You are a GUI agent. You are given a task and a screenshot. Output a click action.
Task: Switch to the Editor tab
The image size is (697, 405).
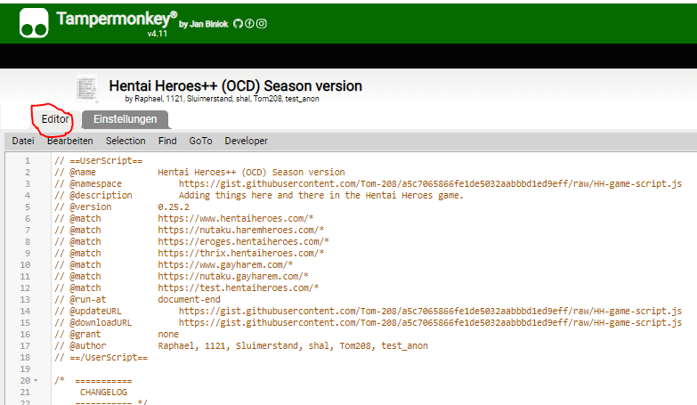pyautogui.click(x=54, y=119)
